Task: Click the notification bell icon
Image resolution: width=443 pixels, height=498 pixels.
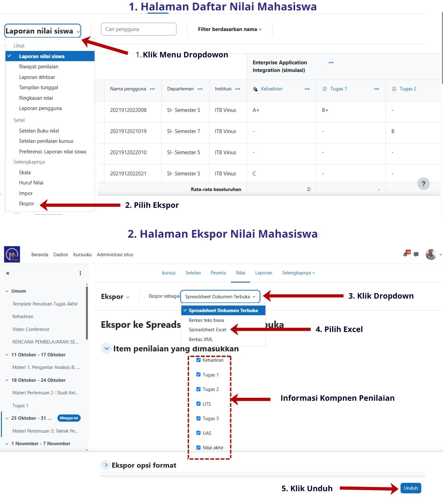Action: pyautogui.click(x=406, y=254)
